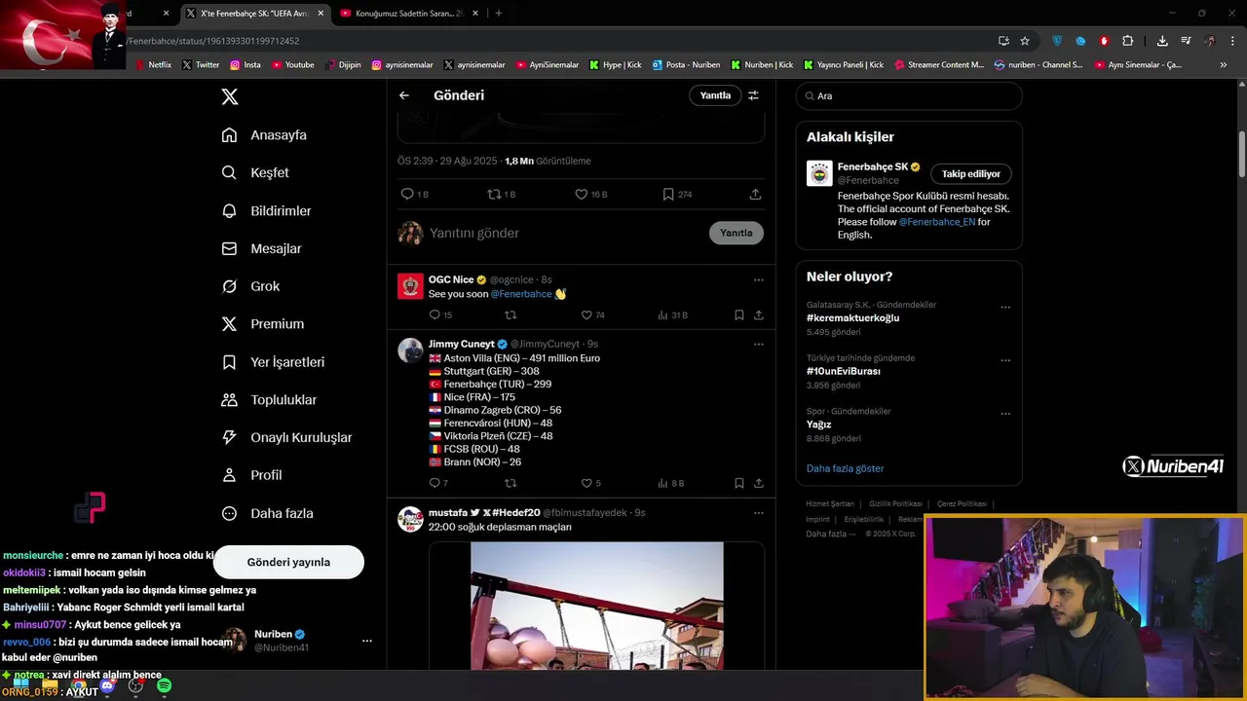Open reply sort settings icon

(x=753, y=95)
